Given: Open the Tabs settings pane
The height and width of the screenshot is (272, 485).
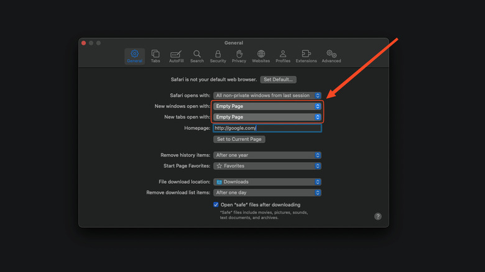Looking at the screenshot, I should (155, 56).
